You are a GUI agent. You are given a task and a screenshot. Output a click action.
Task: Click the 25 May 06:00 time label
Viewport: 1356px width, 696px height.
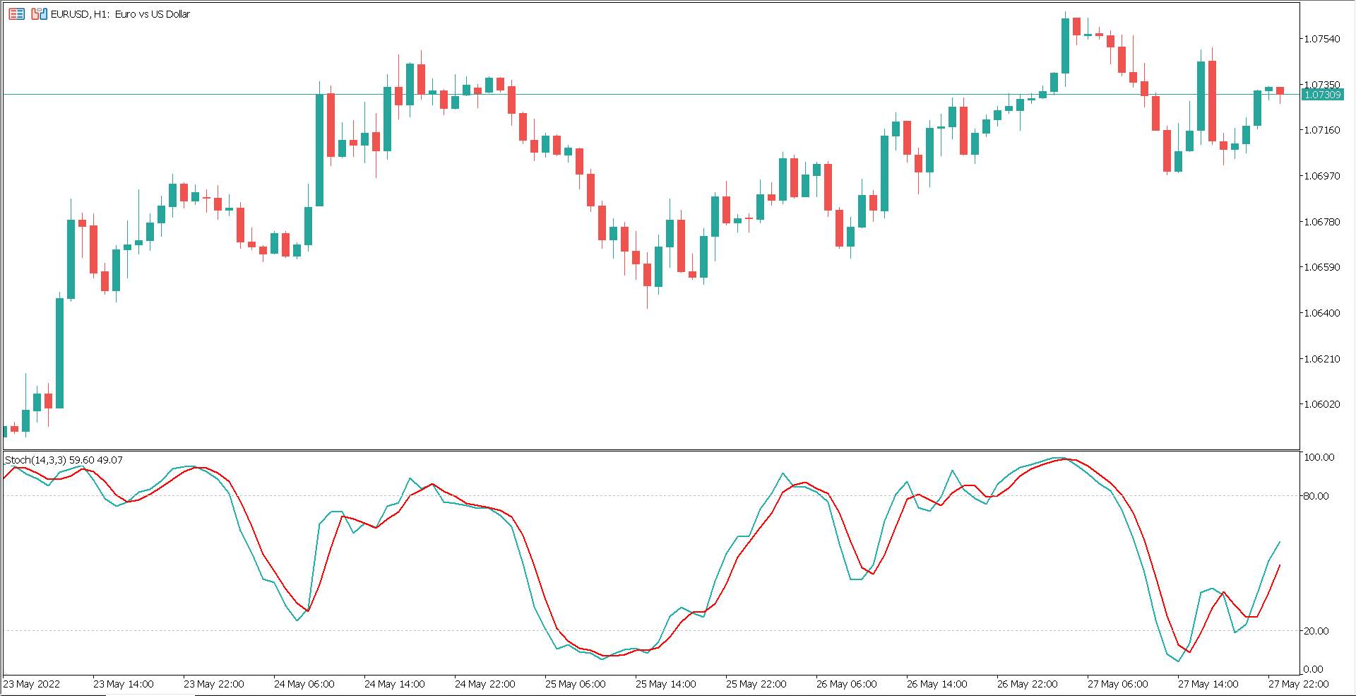(576, 684)
